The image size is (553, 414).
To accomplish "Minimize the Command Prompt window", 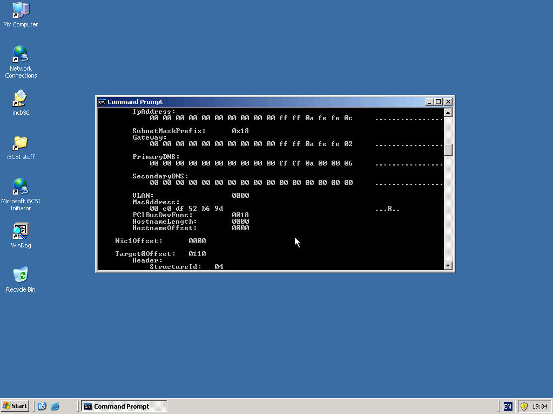I will click(429, 102).
